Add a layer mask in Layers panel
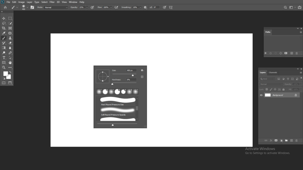303x170 pixels. click(276, 140)
